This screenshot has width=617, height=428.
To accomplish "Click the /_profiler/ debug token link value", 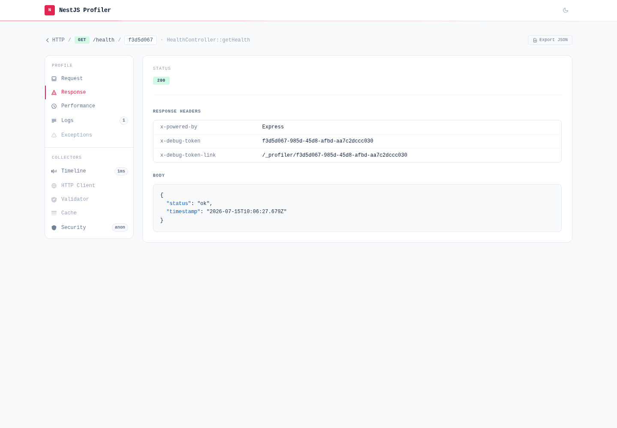I will click(x=335, y=155).
